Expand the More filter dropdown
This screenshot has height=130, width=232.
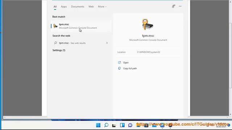[102, 6]
